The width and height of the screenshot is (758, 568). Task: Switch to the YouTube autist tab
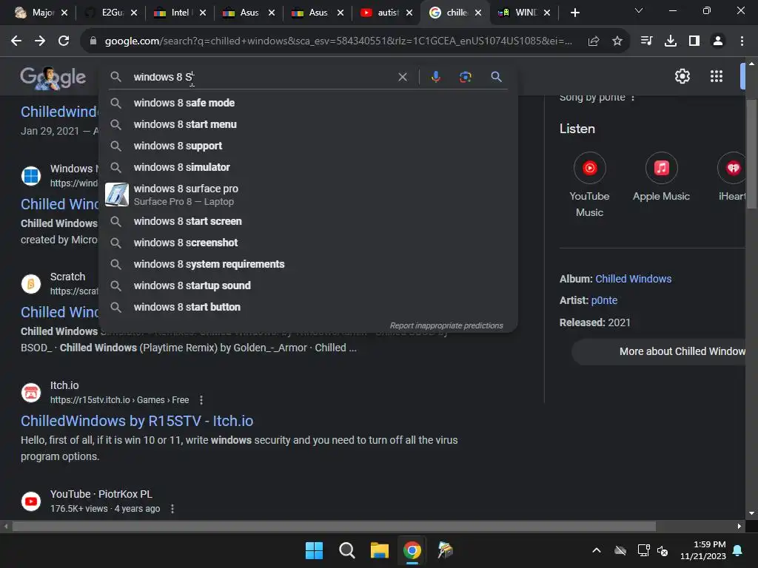(x=385, y=13)
